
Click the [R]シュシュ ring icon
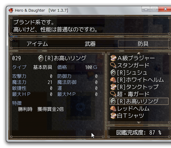[x=113, y=73]
